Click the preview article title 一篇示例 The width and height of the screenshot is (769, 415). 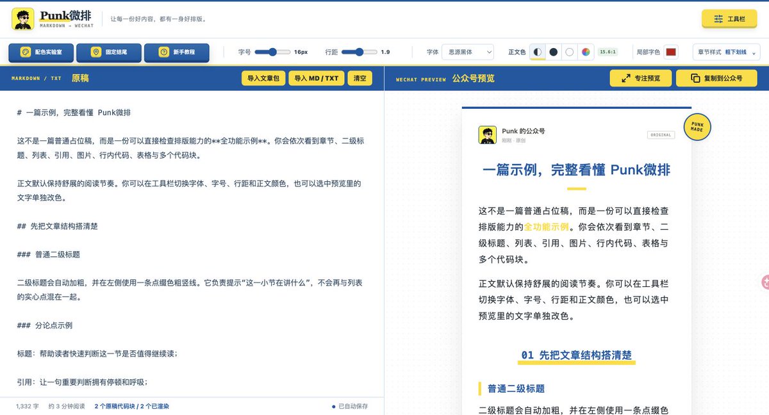pos(577,170)
